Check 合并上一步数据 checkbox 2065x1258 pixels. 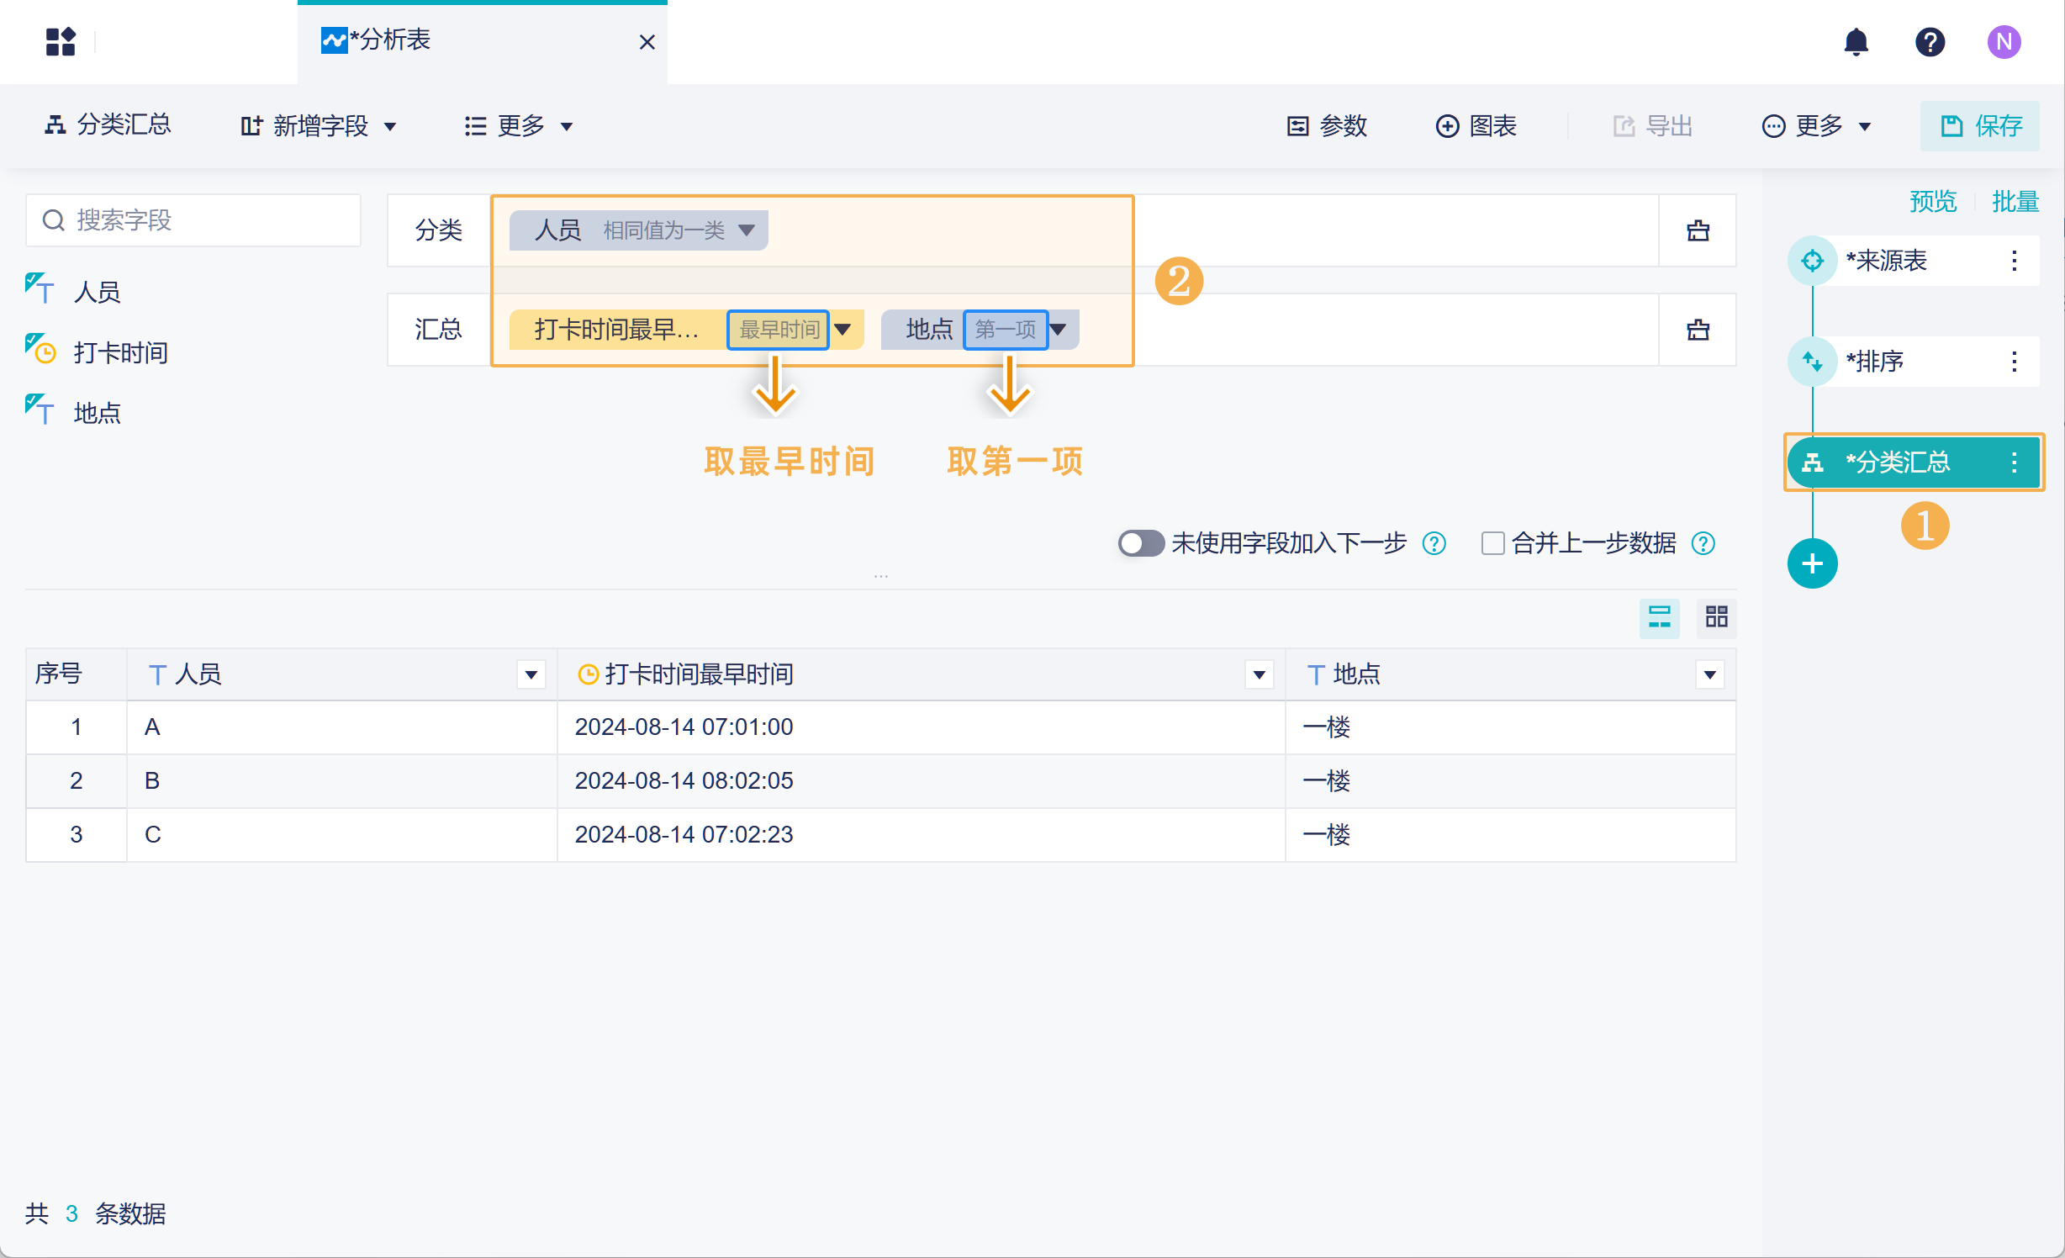tap(1492, 543)
